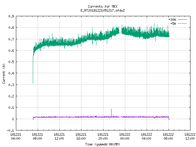196x147 pixels.
Task: Click the x-axis label 181222 04:00
Action: click(146, 137)
